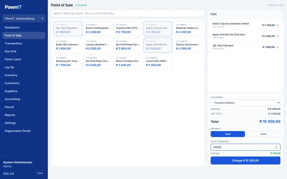Click the Sign out link
287x179 pixels.
[x=9, y=173]
